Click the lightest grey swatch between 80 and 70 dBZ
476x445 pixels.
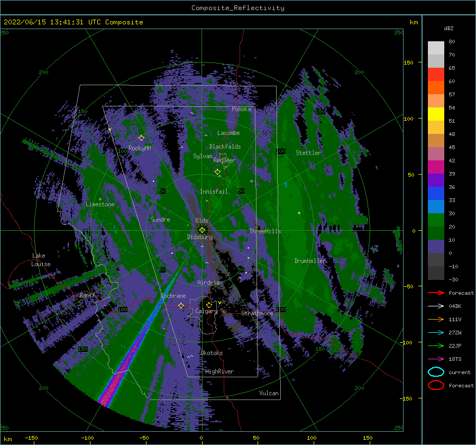(436, 48)
